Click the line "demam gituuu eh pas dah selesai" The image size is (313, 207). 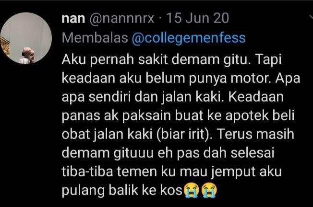click(168, 153)
